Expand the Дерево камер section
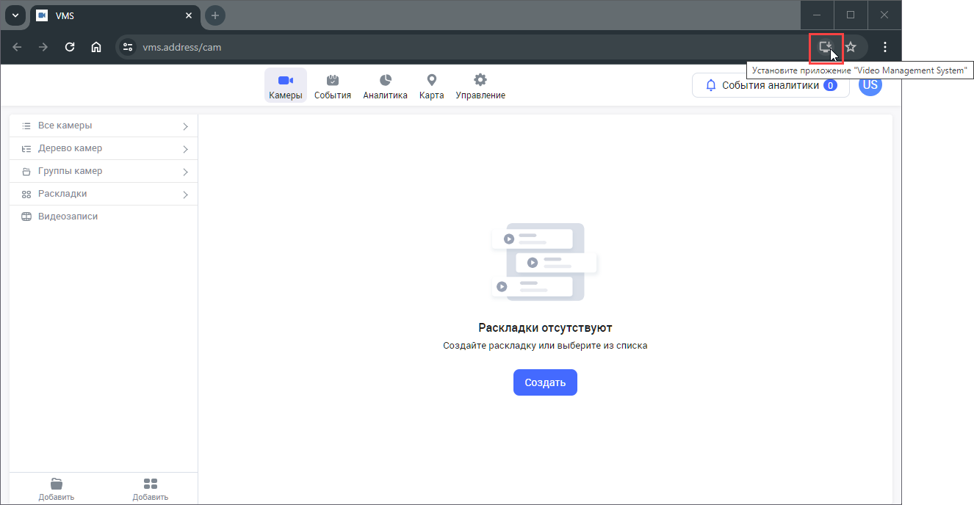Viewport: 974px width, 505px height. (x=103, y=149)
